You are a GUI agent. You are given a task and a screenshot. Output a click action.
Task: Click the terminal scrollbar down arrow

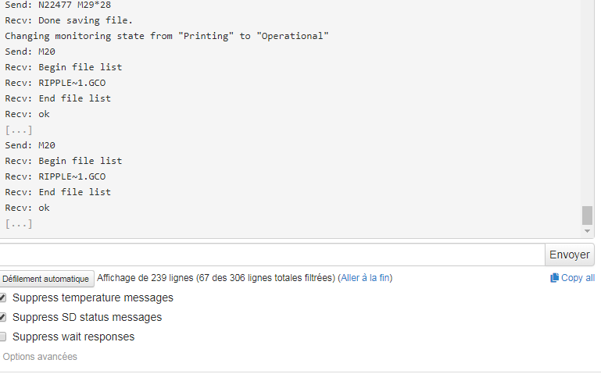(x=587, y=231)
